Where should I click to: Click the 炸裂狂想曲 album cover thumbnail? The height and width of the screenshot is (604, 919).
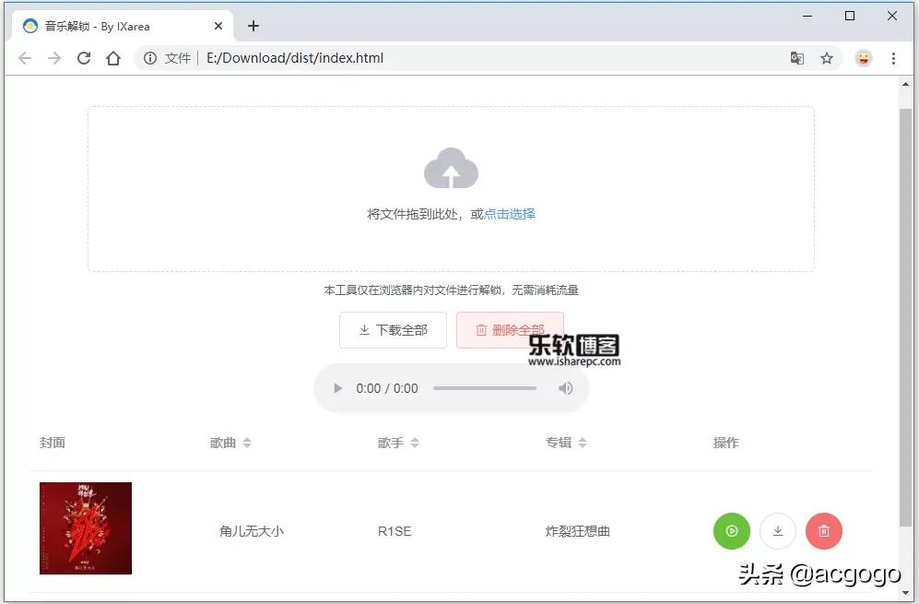pos(85,528)
